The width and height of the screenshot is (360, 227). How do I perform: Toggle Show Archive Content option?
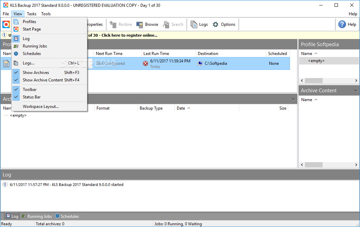pos(49,80)
